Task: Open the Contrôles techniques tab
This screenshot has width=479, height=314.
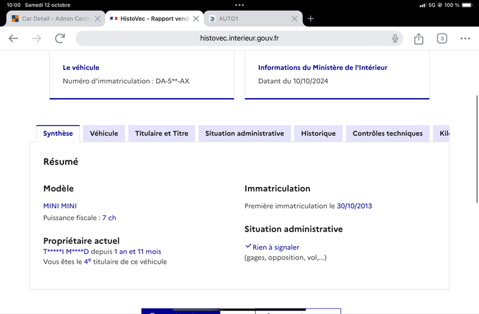Action: (x=387, y=133)
